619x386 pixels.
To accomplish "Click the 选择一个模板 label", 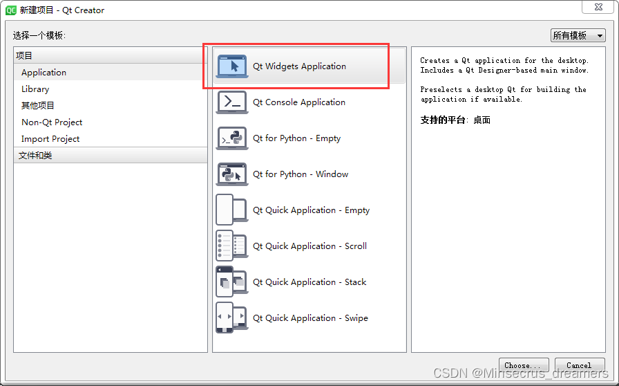I will (39, 35).
